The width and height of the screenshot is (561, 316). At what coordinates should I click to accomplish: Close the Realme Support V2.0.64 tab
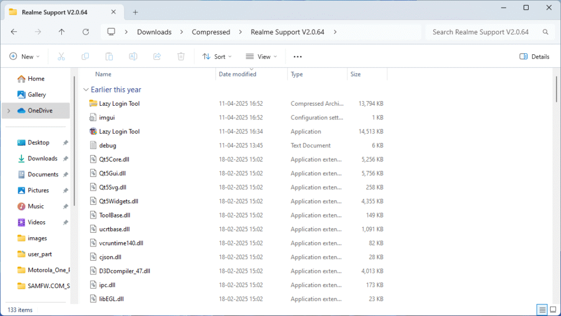click(113, 12)
